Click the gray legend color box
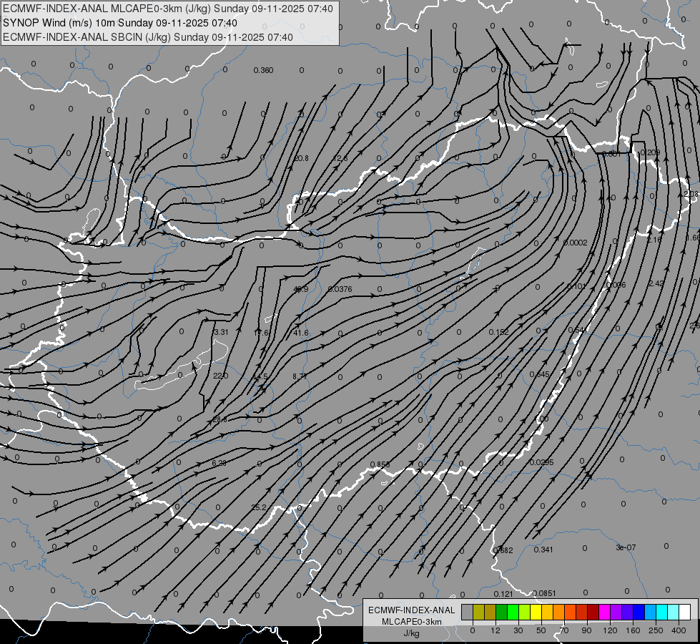This screenshot has width=700, height=644. coord(468,612)
